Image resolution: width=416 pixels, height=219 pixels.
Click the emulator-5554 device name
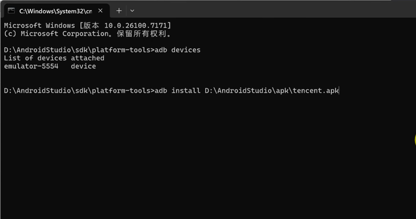tap(31, 66)
